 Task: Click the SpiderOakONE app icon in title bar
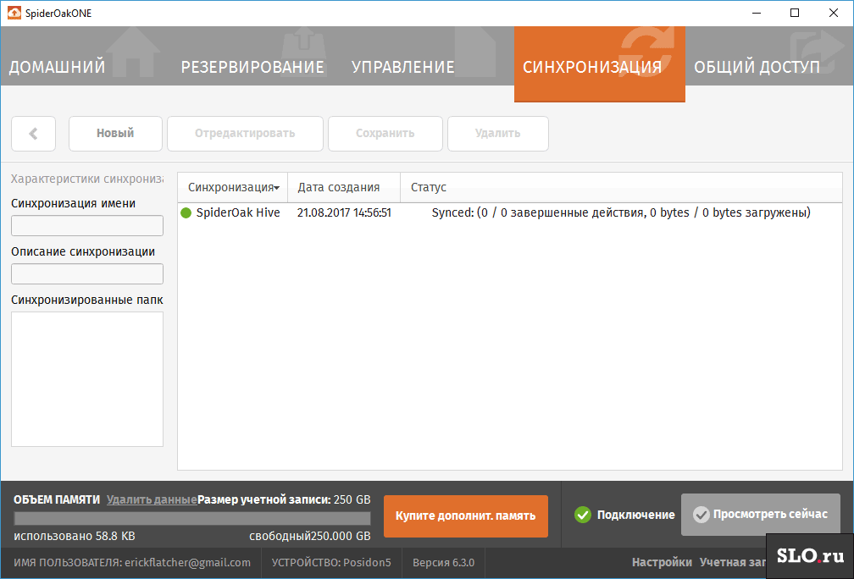click(x=14, y=13)
